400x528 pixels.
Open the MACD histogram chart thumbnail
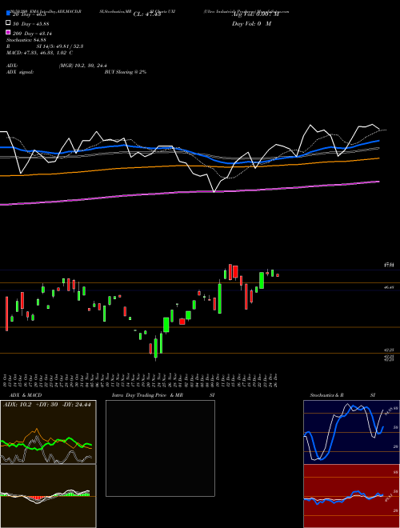[48, 496]
